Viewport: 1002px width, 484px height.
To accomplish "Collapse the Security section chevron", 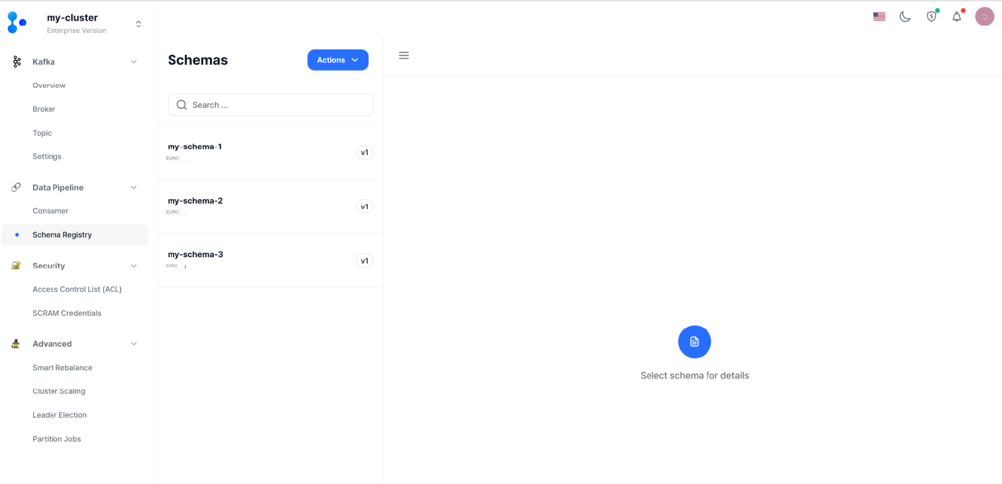I will point(134,266).
